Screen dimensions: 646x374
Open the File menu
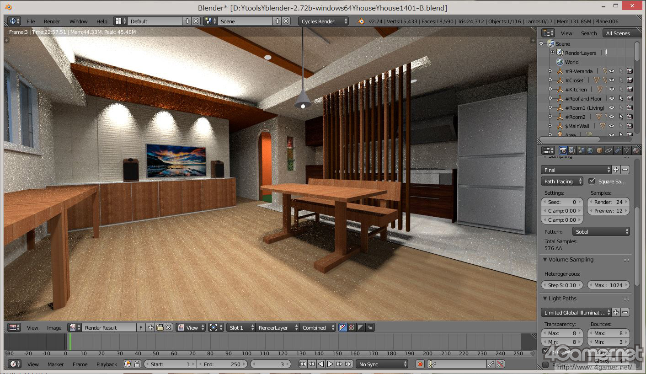31,21
